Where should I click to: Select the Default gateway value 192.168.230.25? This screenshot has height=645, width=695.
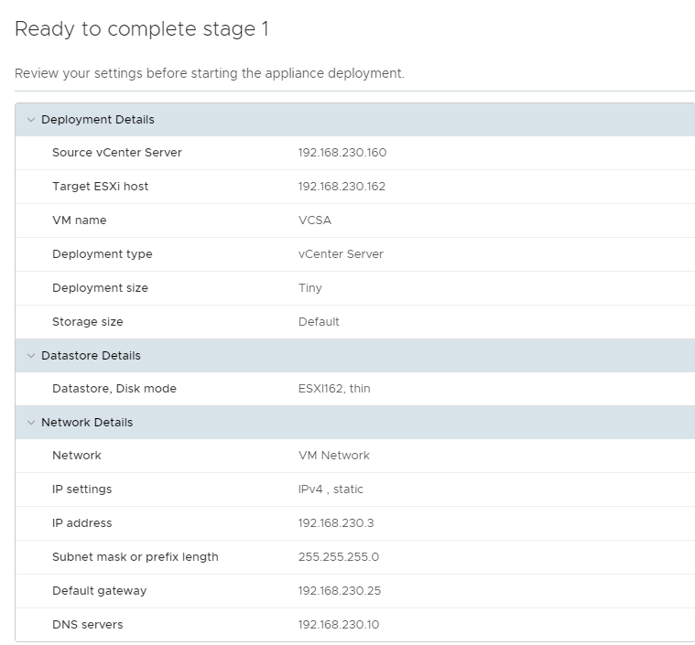tap(339, 591)
